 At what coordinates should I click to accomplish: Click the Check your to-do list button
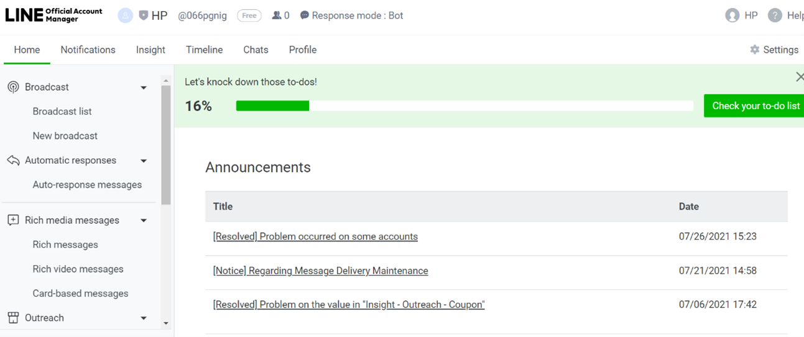[x=755, y=106]
